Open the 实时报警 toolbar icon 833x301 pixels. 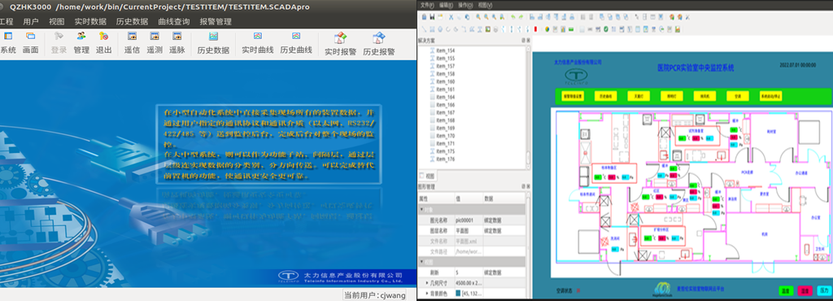tap(341, 38)
